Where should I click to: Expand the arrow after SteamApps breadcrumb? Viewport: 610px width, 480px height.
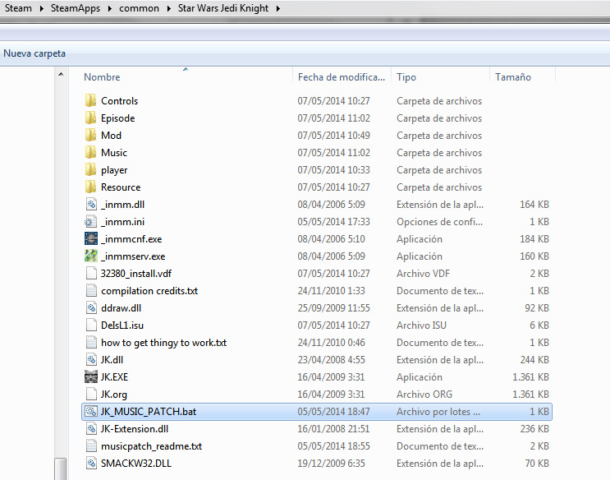click(x=110, y=8)
